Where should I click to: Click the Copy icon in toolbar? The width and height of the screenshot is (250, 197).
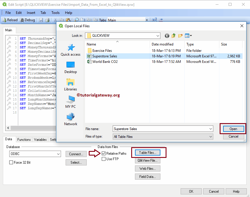(62, 20)
